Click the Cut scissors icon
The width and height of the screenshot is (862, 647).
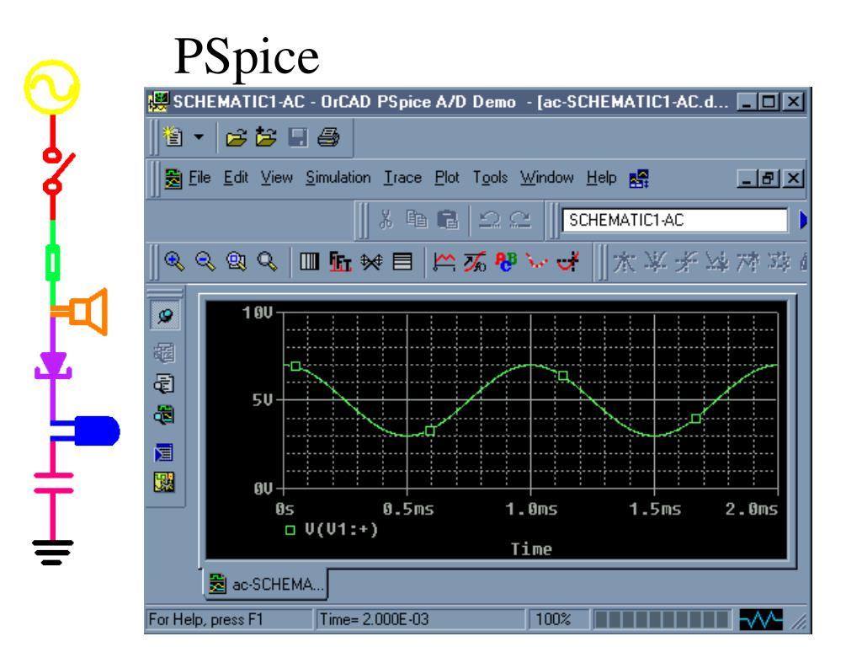386,220
